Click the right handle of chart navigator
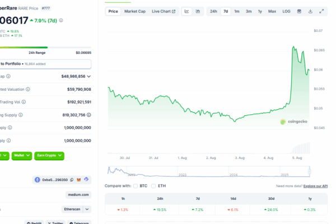Screen dimensions: 336x224 [310, 171]
